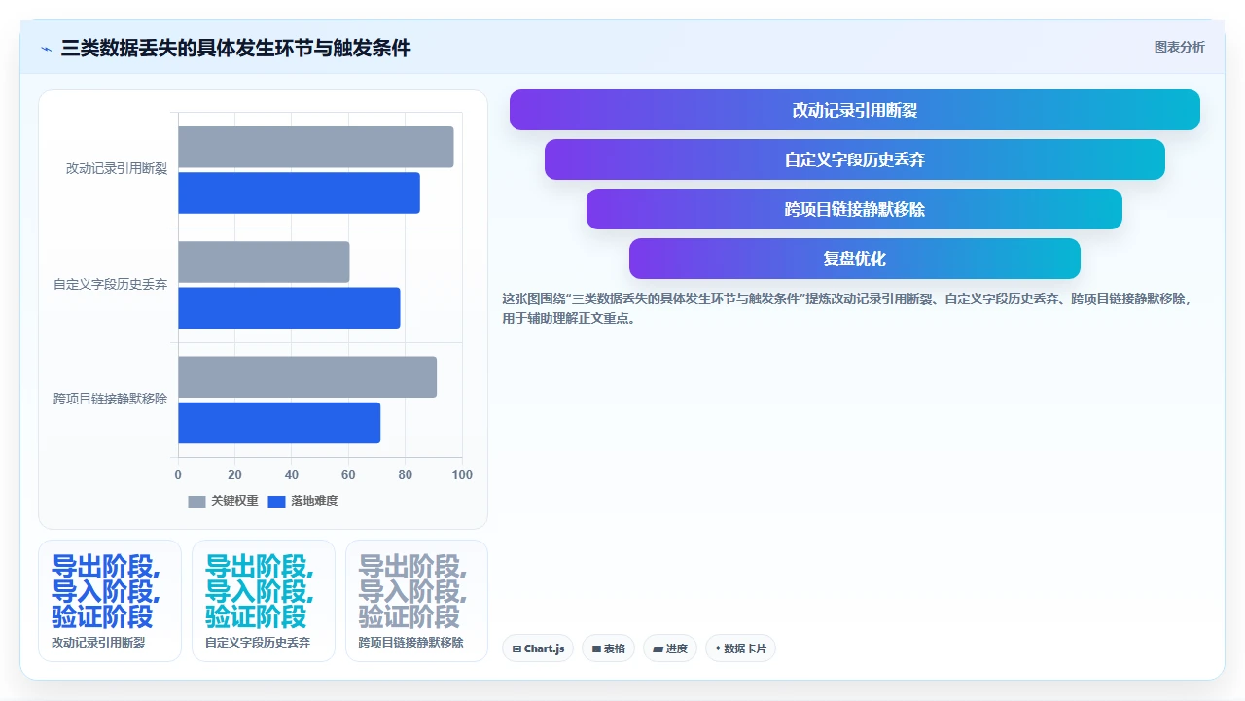
Task: Click gray 关键权重 bar for 改动记录引用断裂
Action: click(x=315, y=147)
